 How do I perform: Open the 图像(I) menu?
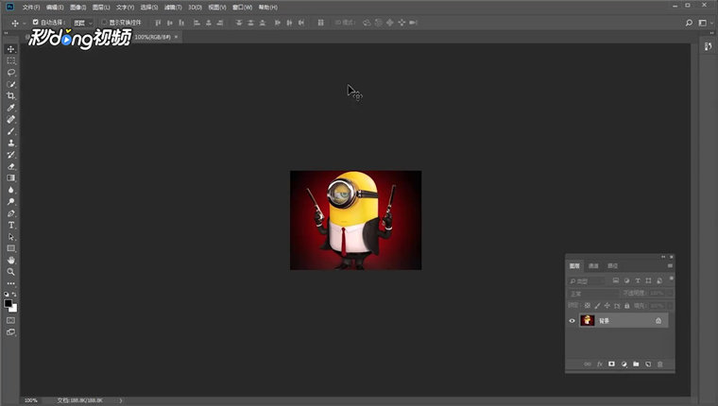pos(77,8)
